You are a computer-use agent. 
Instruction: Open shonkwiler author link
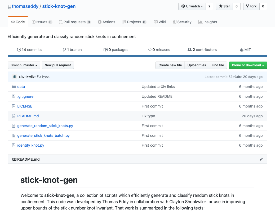pyautogui.click(x=27, y=77)
